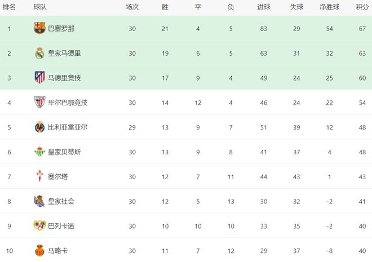This screenshot has height=262, width=372.
Task: Sort by 积分 column header
Action: point(362,7)
